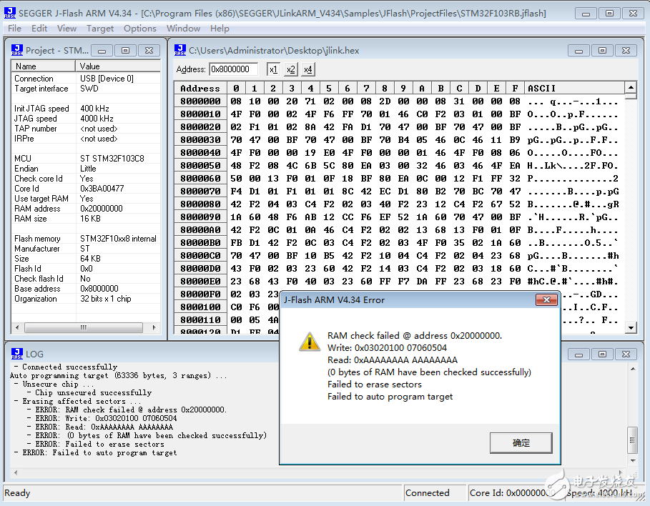Maximize the jlink.hex window
This screenshot has height=506, width=650.
(x=602, y=51)
